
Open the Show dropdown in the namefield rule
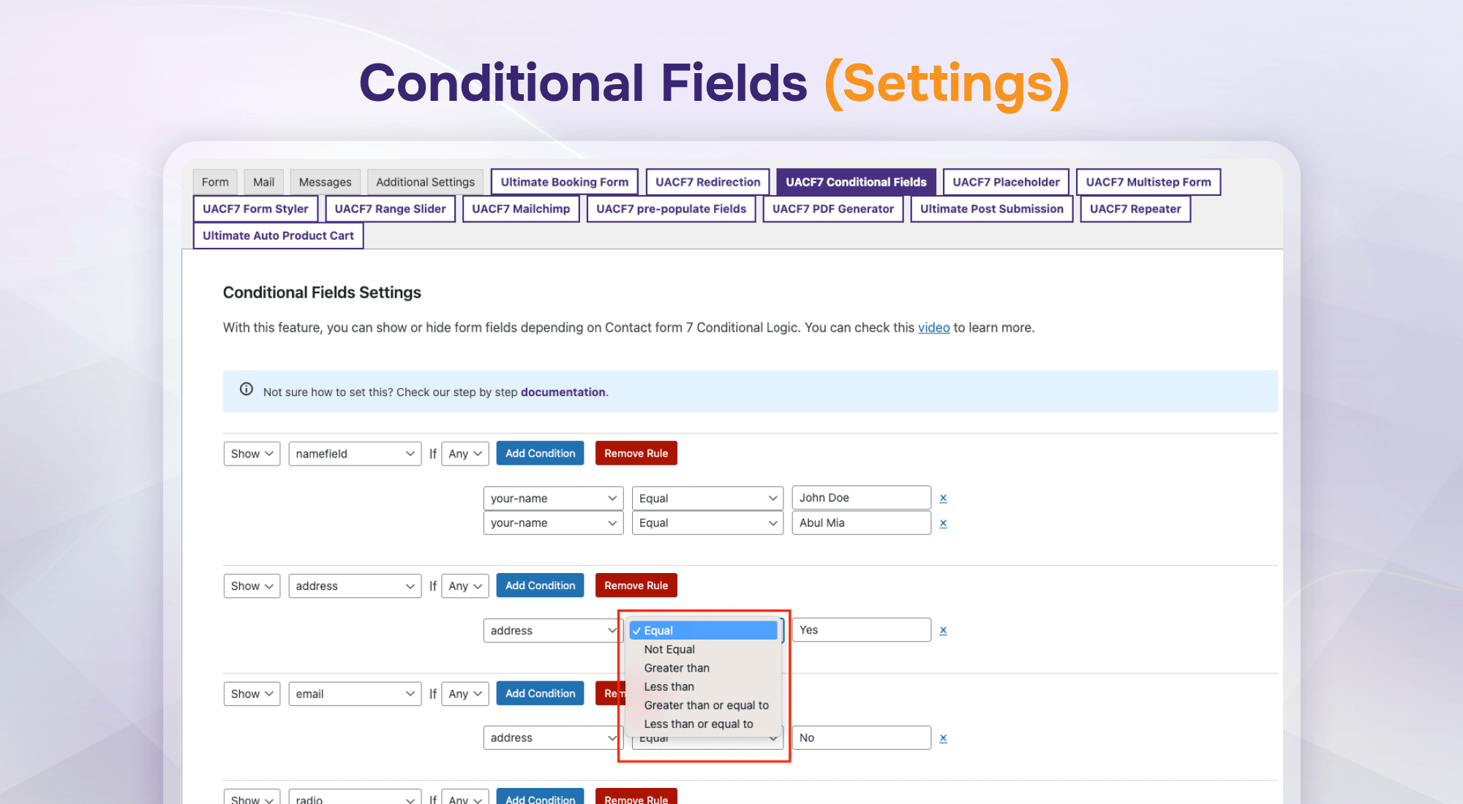[x=252, y=454]
